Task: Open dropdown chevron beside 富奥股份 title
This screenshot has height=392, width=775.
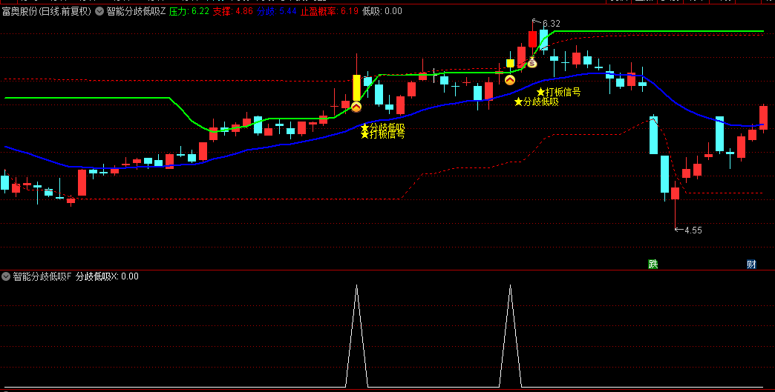Action: [99, 11]
